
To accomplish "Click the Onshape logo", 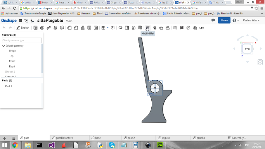I will [9, 21].
